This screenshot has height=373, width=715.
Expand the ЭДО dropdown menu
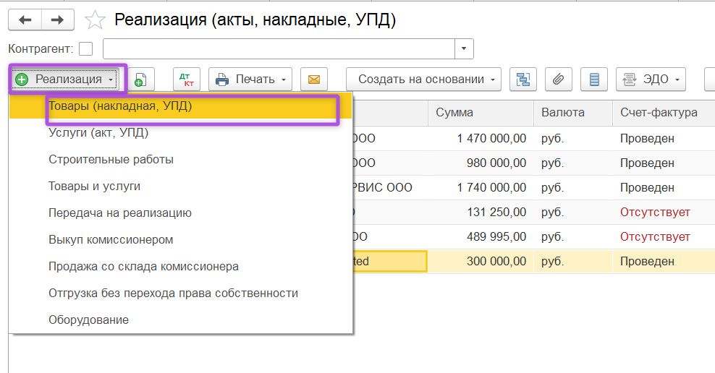tap(651, 80)
